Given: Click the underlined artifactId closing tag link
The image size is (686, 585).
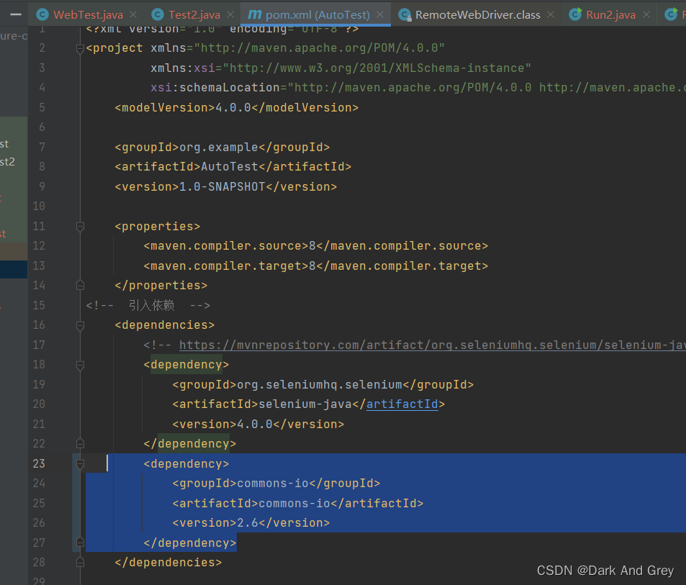Looking at the screenshot, I should 402,404.
